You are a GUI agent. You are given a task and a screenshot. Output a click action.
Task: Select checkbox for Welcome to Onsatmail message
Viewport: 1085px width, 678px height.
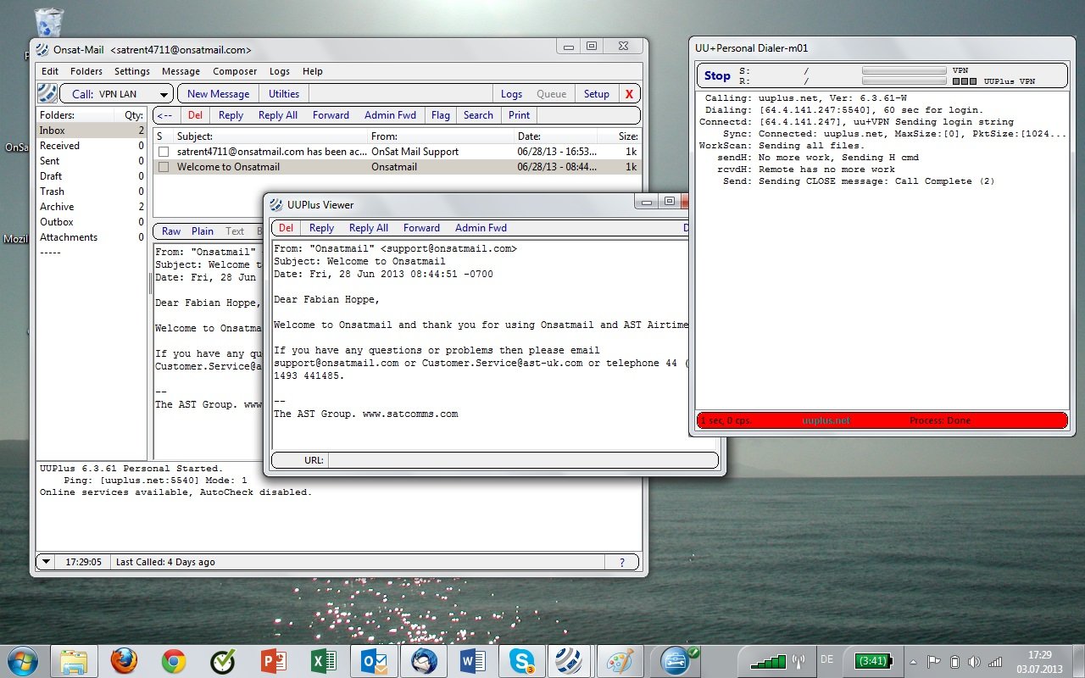pos(164,167)
